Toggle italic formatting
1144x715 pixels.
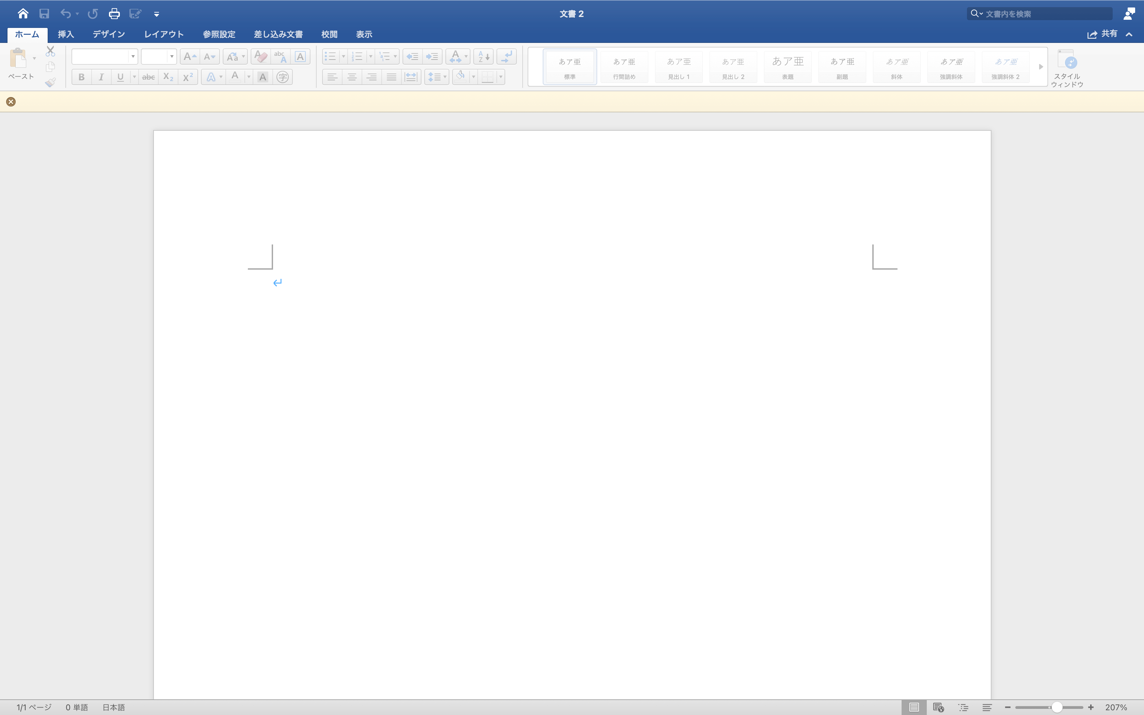[x=101, y=77]
